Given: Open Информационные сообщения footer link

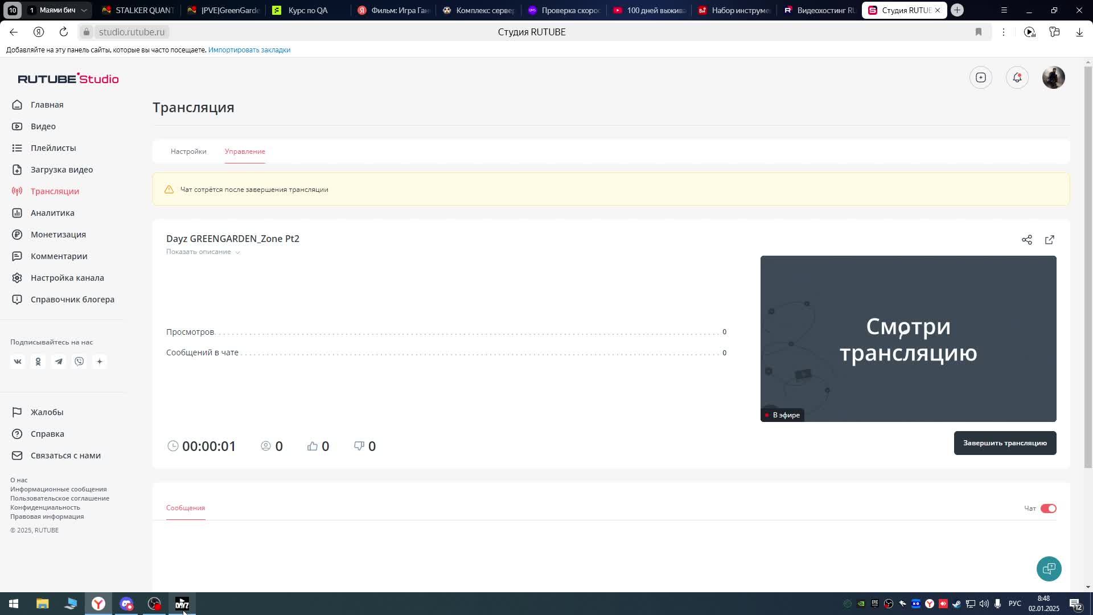Looking at the screenshot, I should (x=58, y=489).
